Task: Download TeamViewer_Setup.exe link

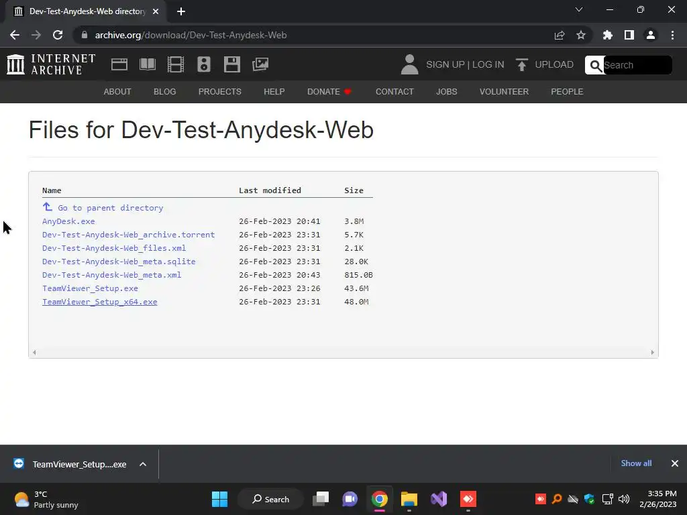Action: pyautogui.click(x=90, y=288)
